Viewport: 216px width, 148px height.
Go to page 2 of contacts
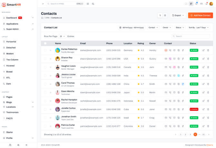pyautogui.click(x=185, y=134)
